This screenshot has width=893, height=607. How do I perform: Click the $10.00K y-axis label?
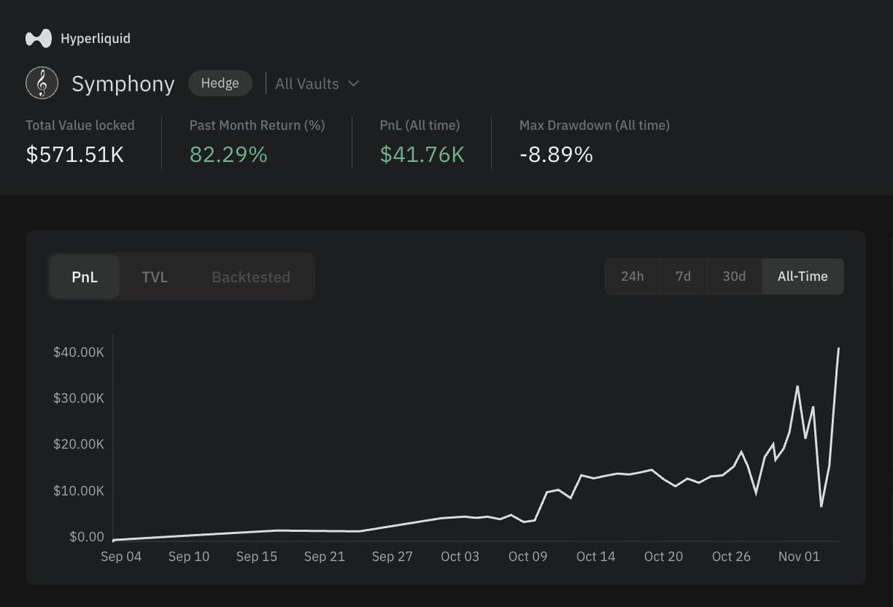point(79,491)
